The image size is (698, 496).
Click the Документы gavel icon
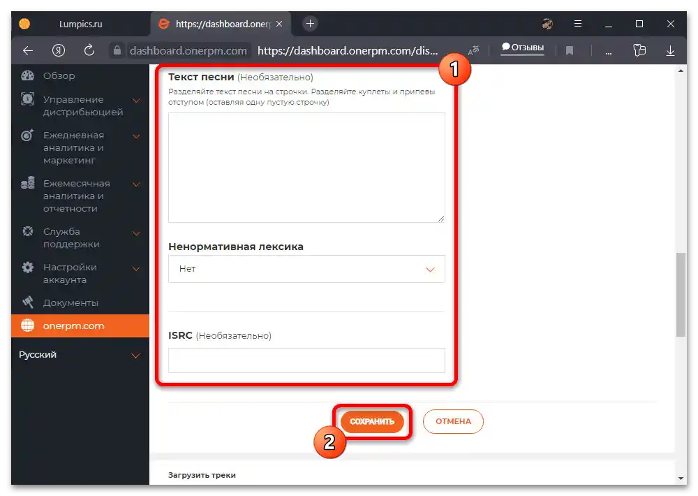[28, 302]
